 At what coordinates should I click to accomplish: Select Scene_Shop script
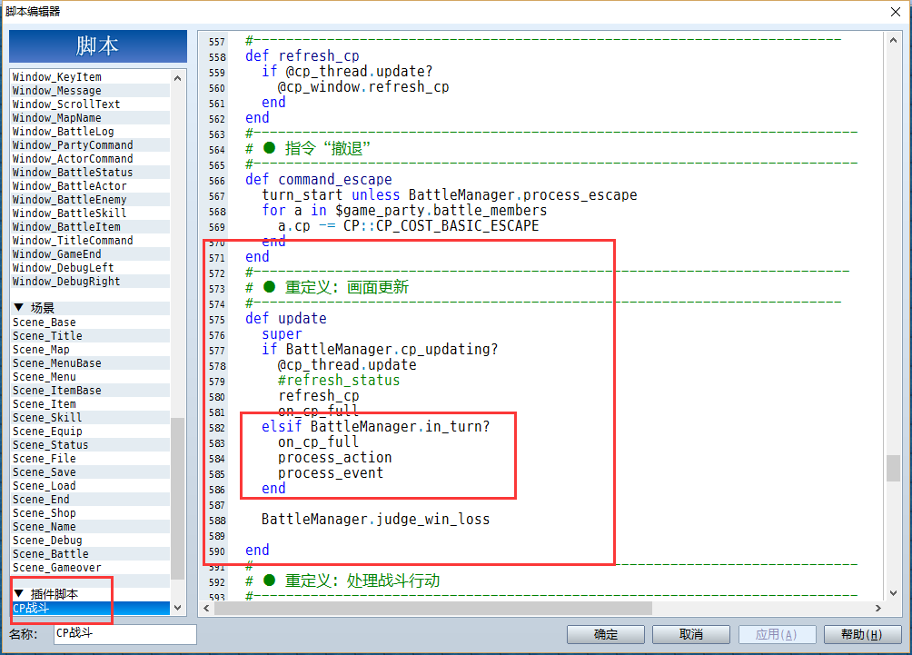[91, 513]
